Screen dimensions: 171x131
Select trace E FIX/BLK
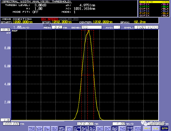point(154,11)
